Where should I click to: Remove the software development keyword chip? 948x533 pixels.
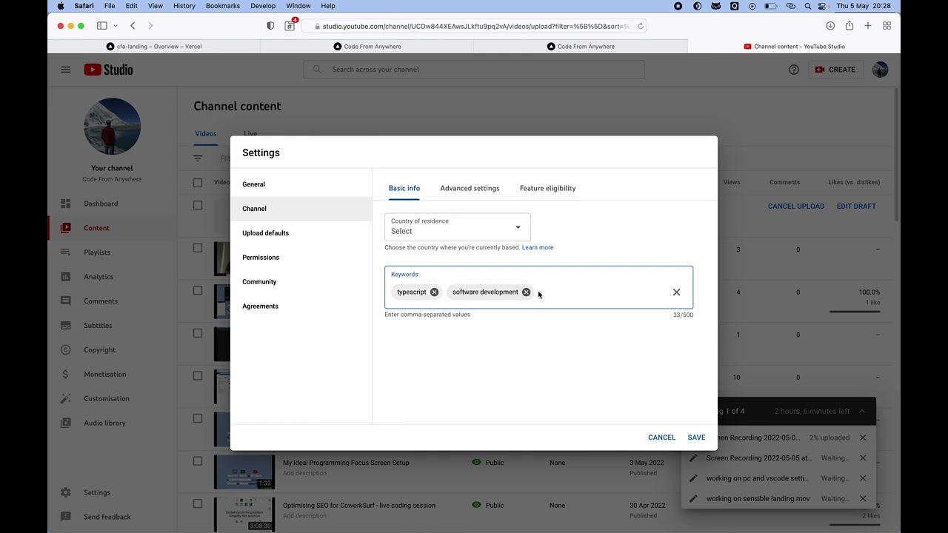[526, 292]
